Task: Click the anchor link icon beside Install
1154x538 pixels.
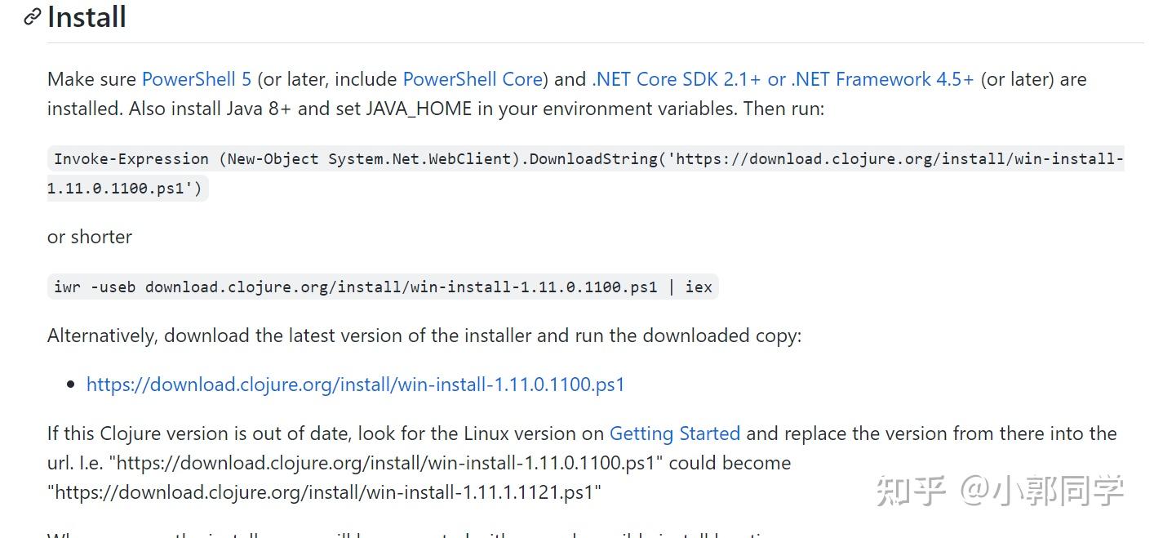Action: [x=32, y=17]
